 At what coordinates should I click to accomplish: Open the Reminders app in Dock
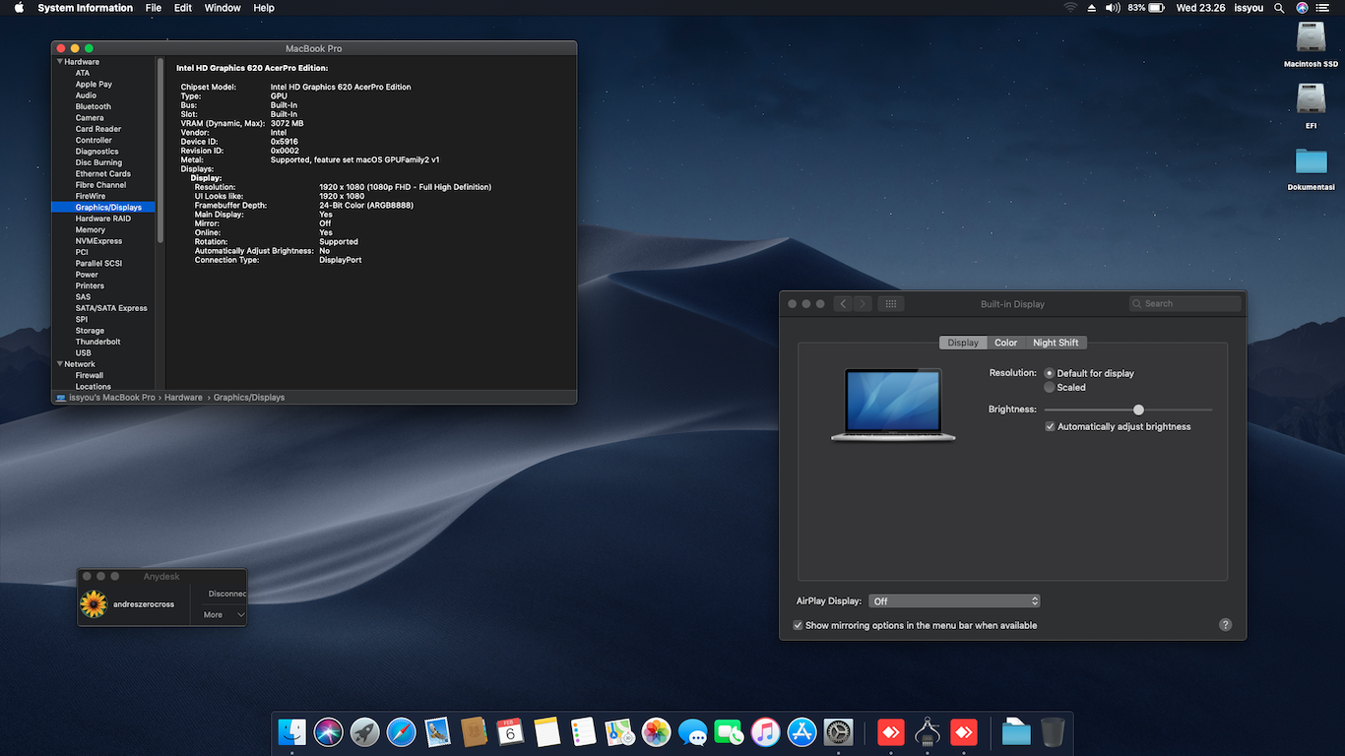pos(583,731)
